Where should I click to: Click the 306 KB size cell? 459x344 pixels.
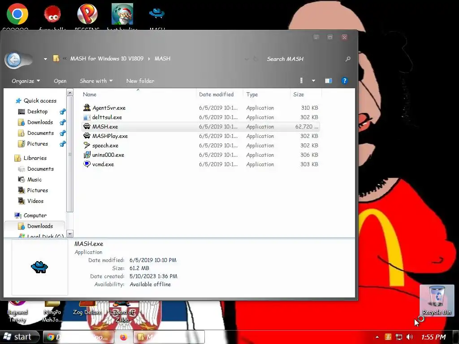click(309, 155)
